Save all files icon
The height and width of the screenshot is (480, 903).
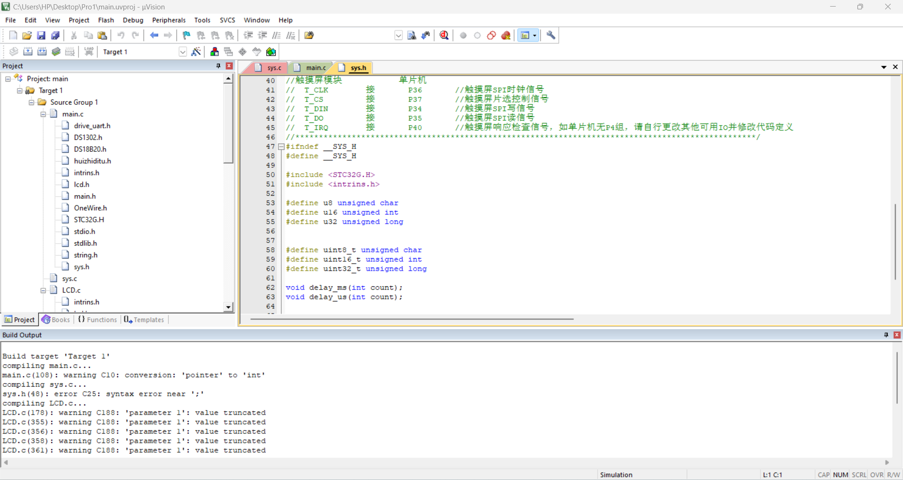coord(55,35)
